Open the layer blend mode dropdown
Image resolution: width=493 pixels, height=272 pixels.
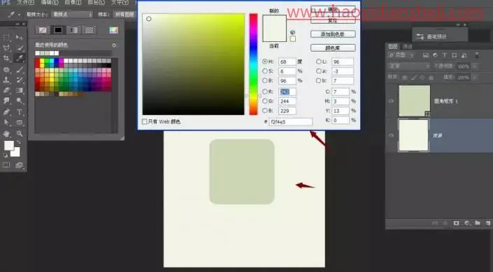point(408,66)
